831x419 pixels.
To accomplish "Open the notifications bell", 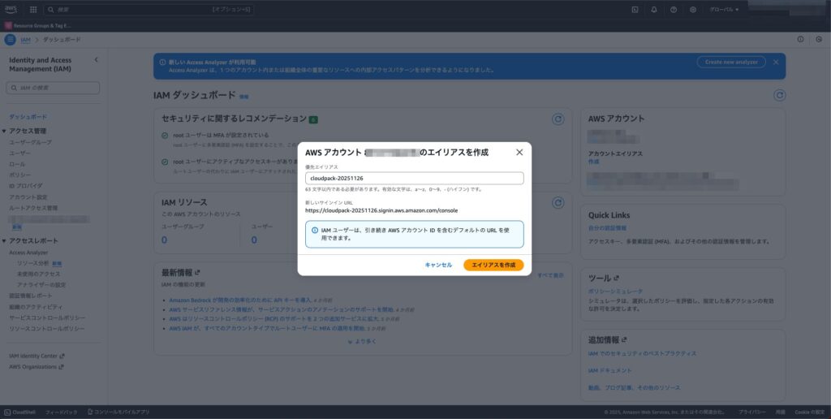I will [x=654, y=10].
